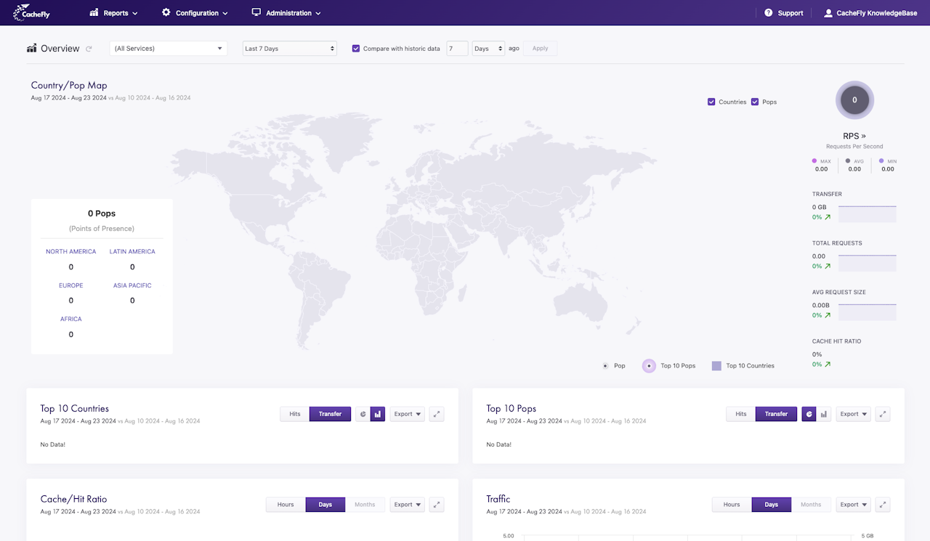Show Traffic by Hours
Viewport: 930px width, 541px height.
(732, 505)
